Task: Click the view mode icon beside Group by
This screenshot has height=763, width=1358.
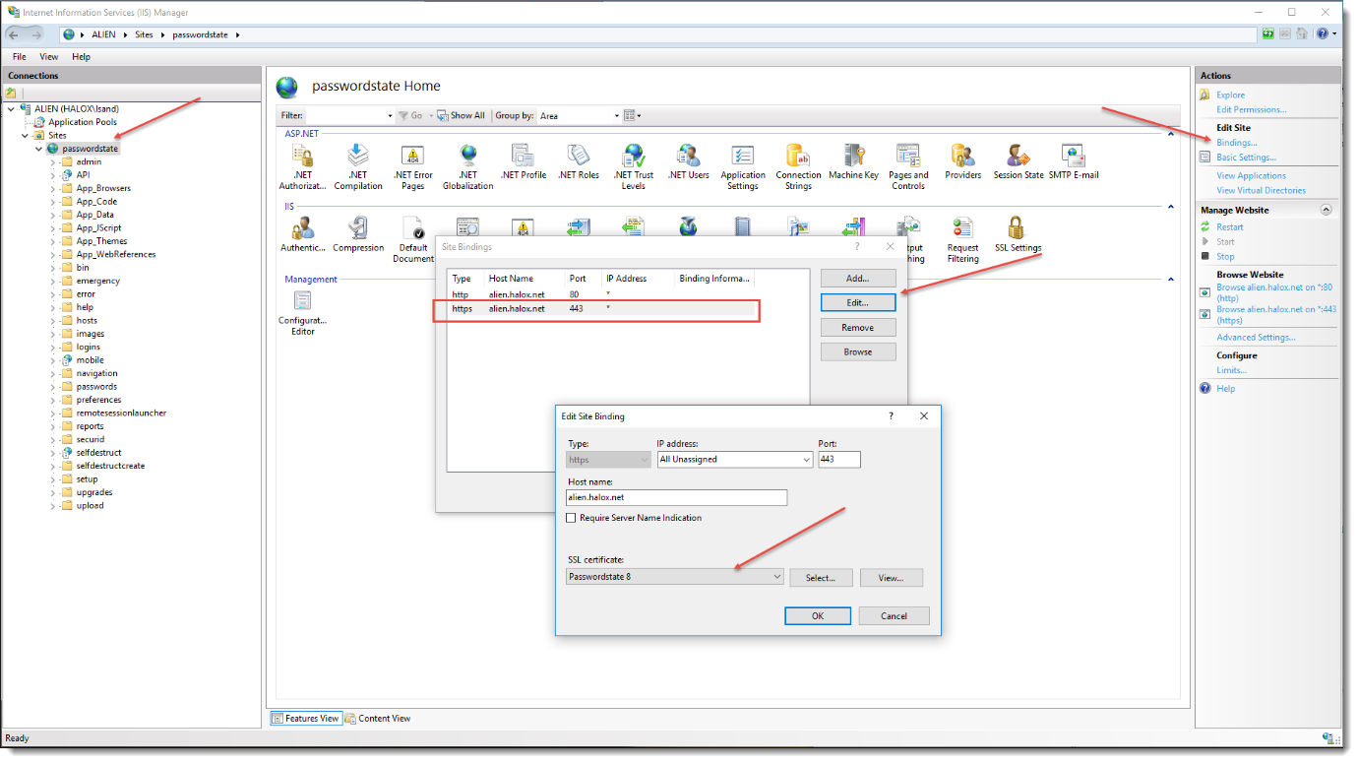Action: [x=630, y=115]
